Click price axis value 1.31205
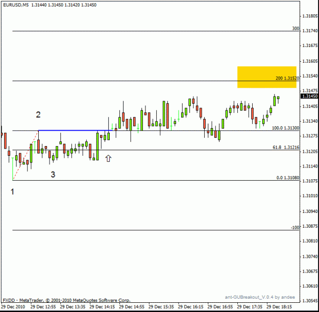This screenshot has width=319, height=312. pos(310,152)
